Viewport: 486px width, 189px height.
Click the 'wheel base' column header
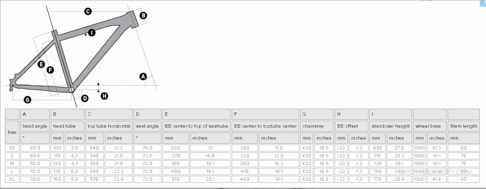click(x=430, y=126)
